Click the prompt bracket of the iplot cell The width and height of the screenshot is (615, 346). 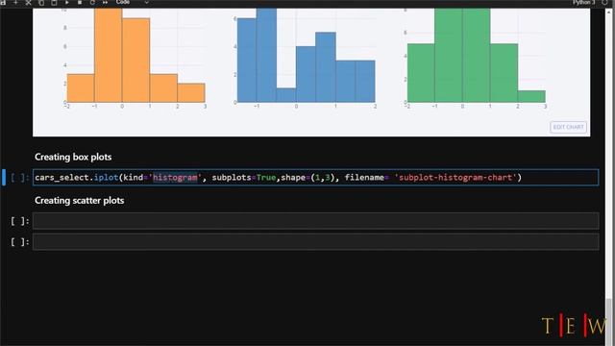(x=19, y=178)
